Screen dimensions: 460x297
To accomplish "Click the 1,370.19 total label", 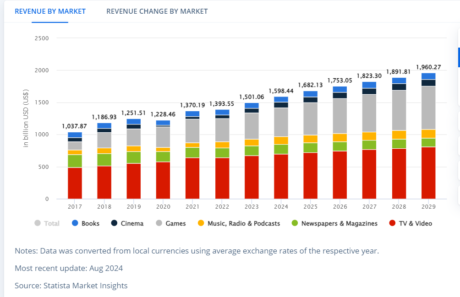I will pos(192,105).
